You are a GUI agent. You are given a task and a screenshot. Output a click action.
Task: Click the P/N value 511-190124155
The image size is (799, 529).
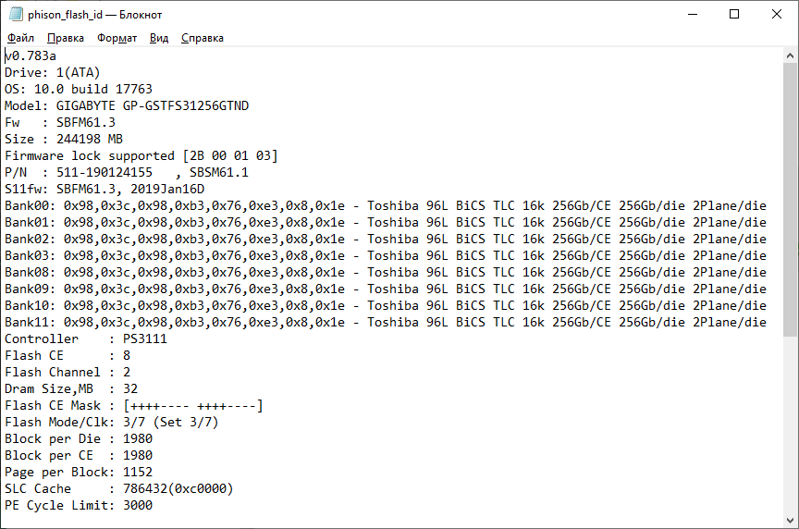[104, 172]
